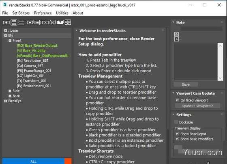Click the Save button in Note panel
Screen dimensions: 227x164
pos(186,84)
